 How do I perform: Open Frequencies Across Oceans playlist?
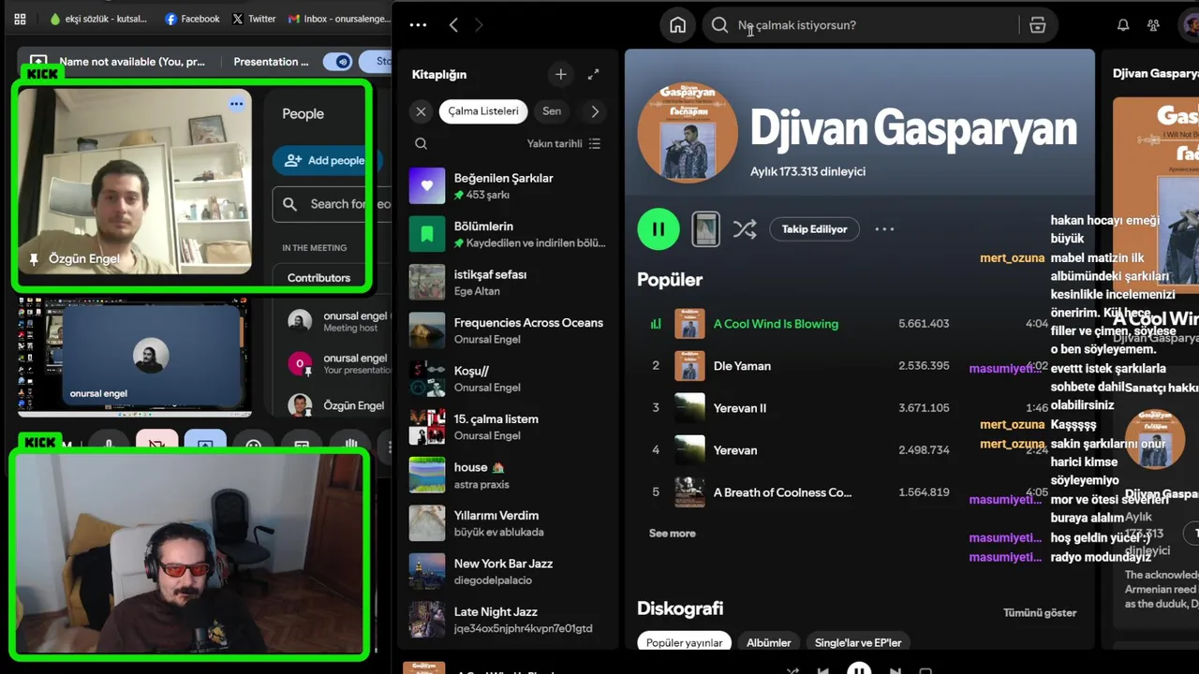[507, 330]
